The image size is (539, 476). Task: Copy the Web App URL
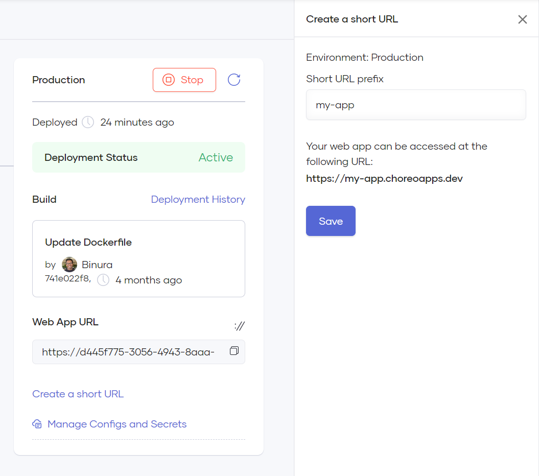click(234, 350)
